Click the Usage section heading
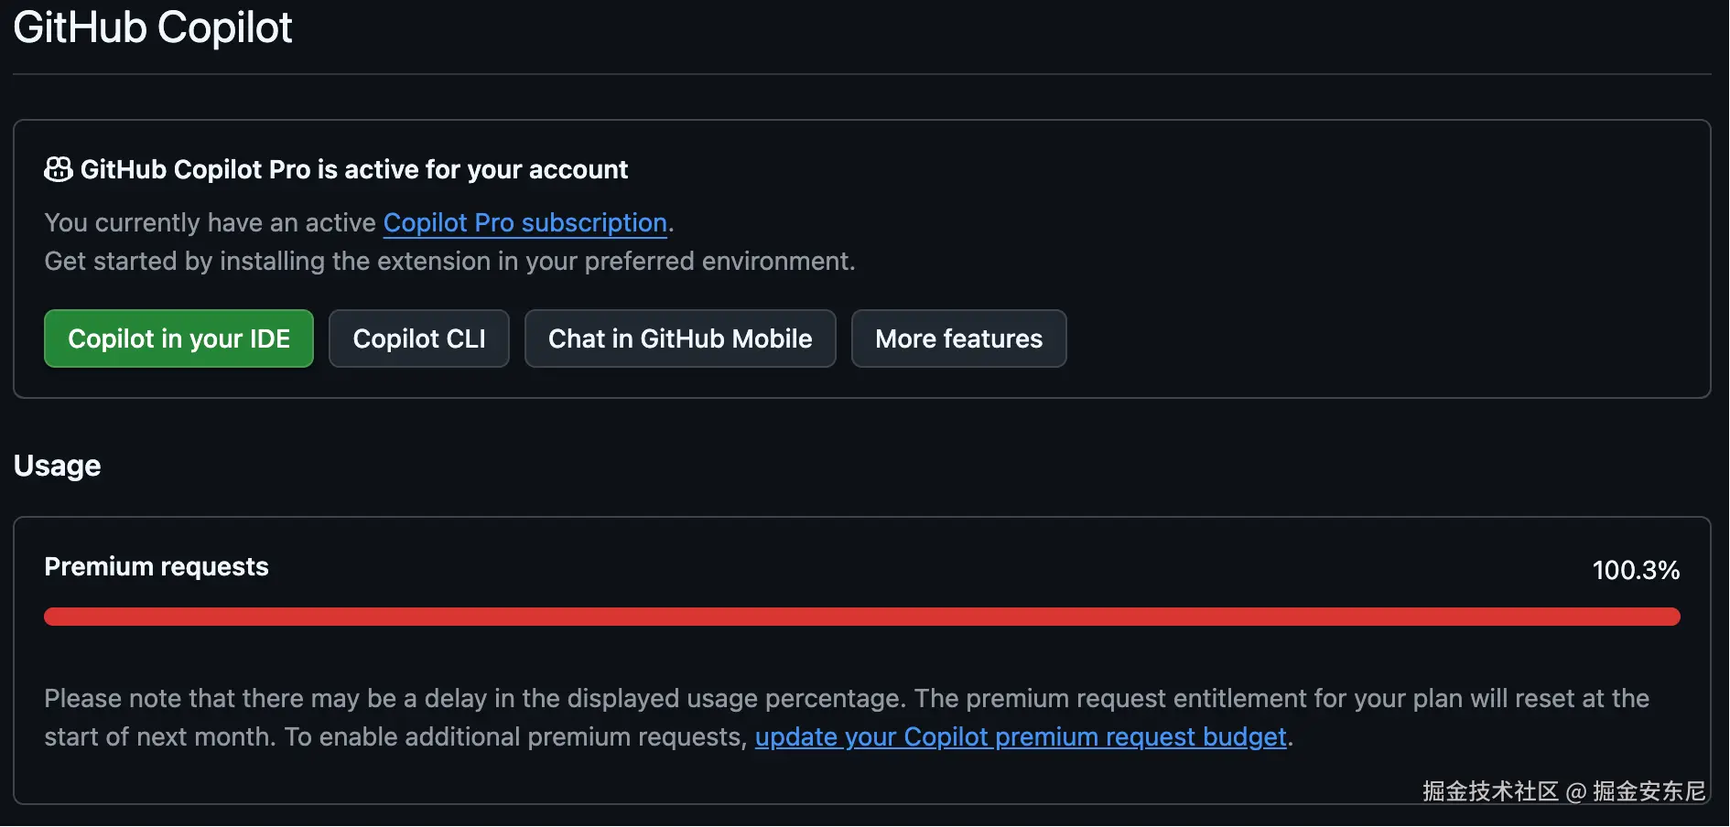The width and height of the screenshot is (1730, 827). (x=57, y=466)
